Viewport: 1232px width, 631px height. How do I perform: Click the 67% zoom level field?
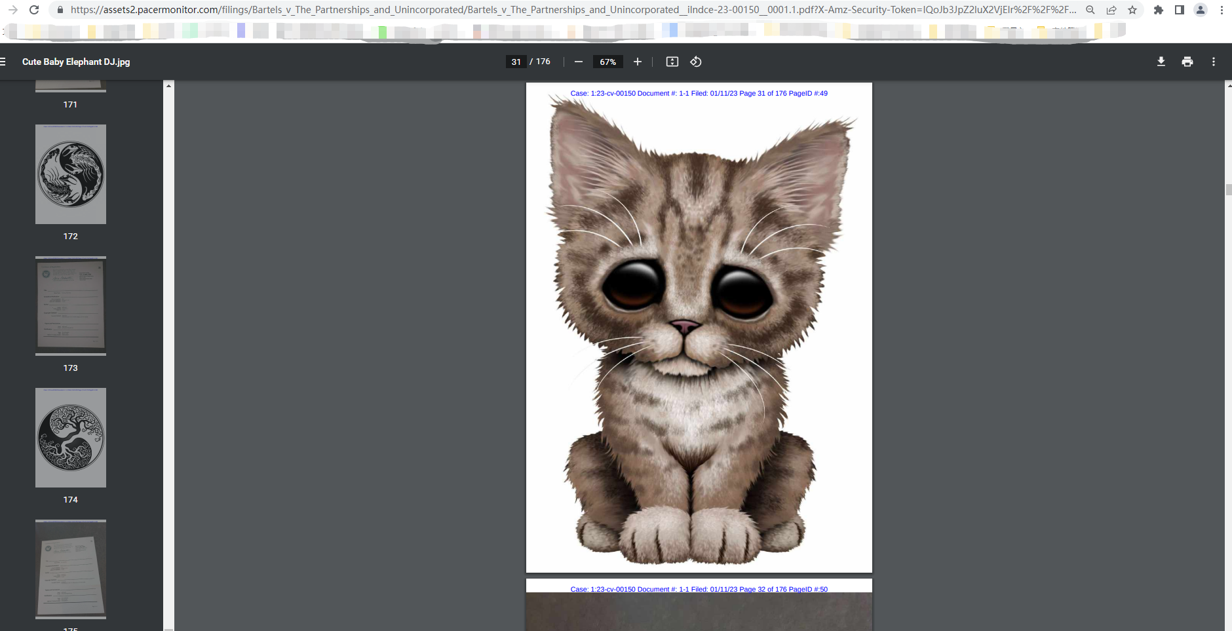(607, 62)
